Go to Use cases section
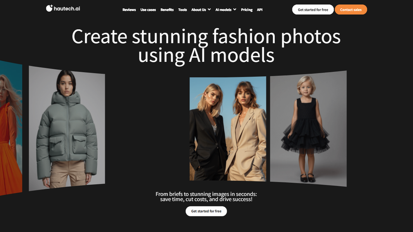The width and height of the screenshot is (413, 232). click(148, 10)
